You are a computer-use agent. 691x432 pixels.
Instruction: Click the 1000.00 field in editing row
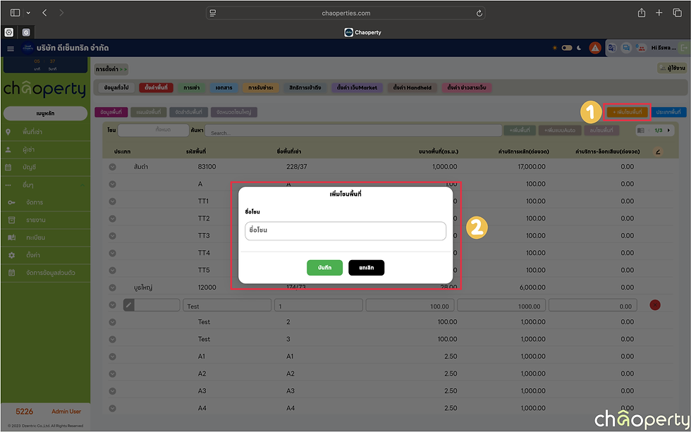(501, 305)
